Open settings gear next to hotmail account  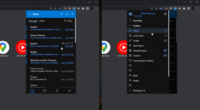pos(165,14)
